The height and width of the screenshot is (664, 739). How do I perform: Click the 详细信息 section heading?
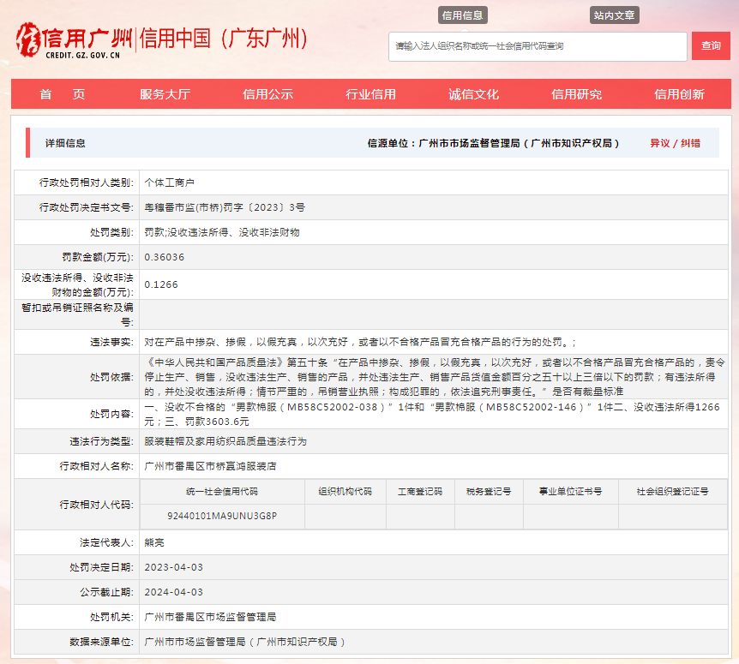[x=65, y=143]
